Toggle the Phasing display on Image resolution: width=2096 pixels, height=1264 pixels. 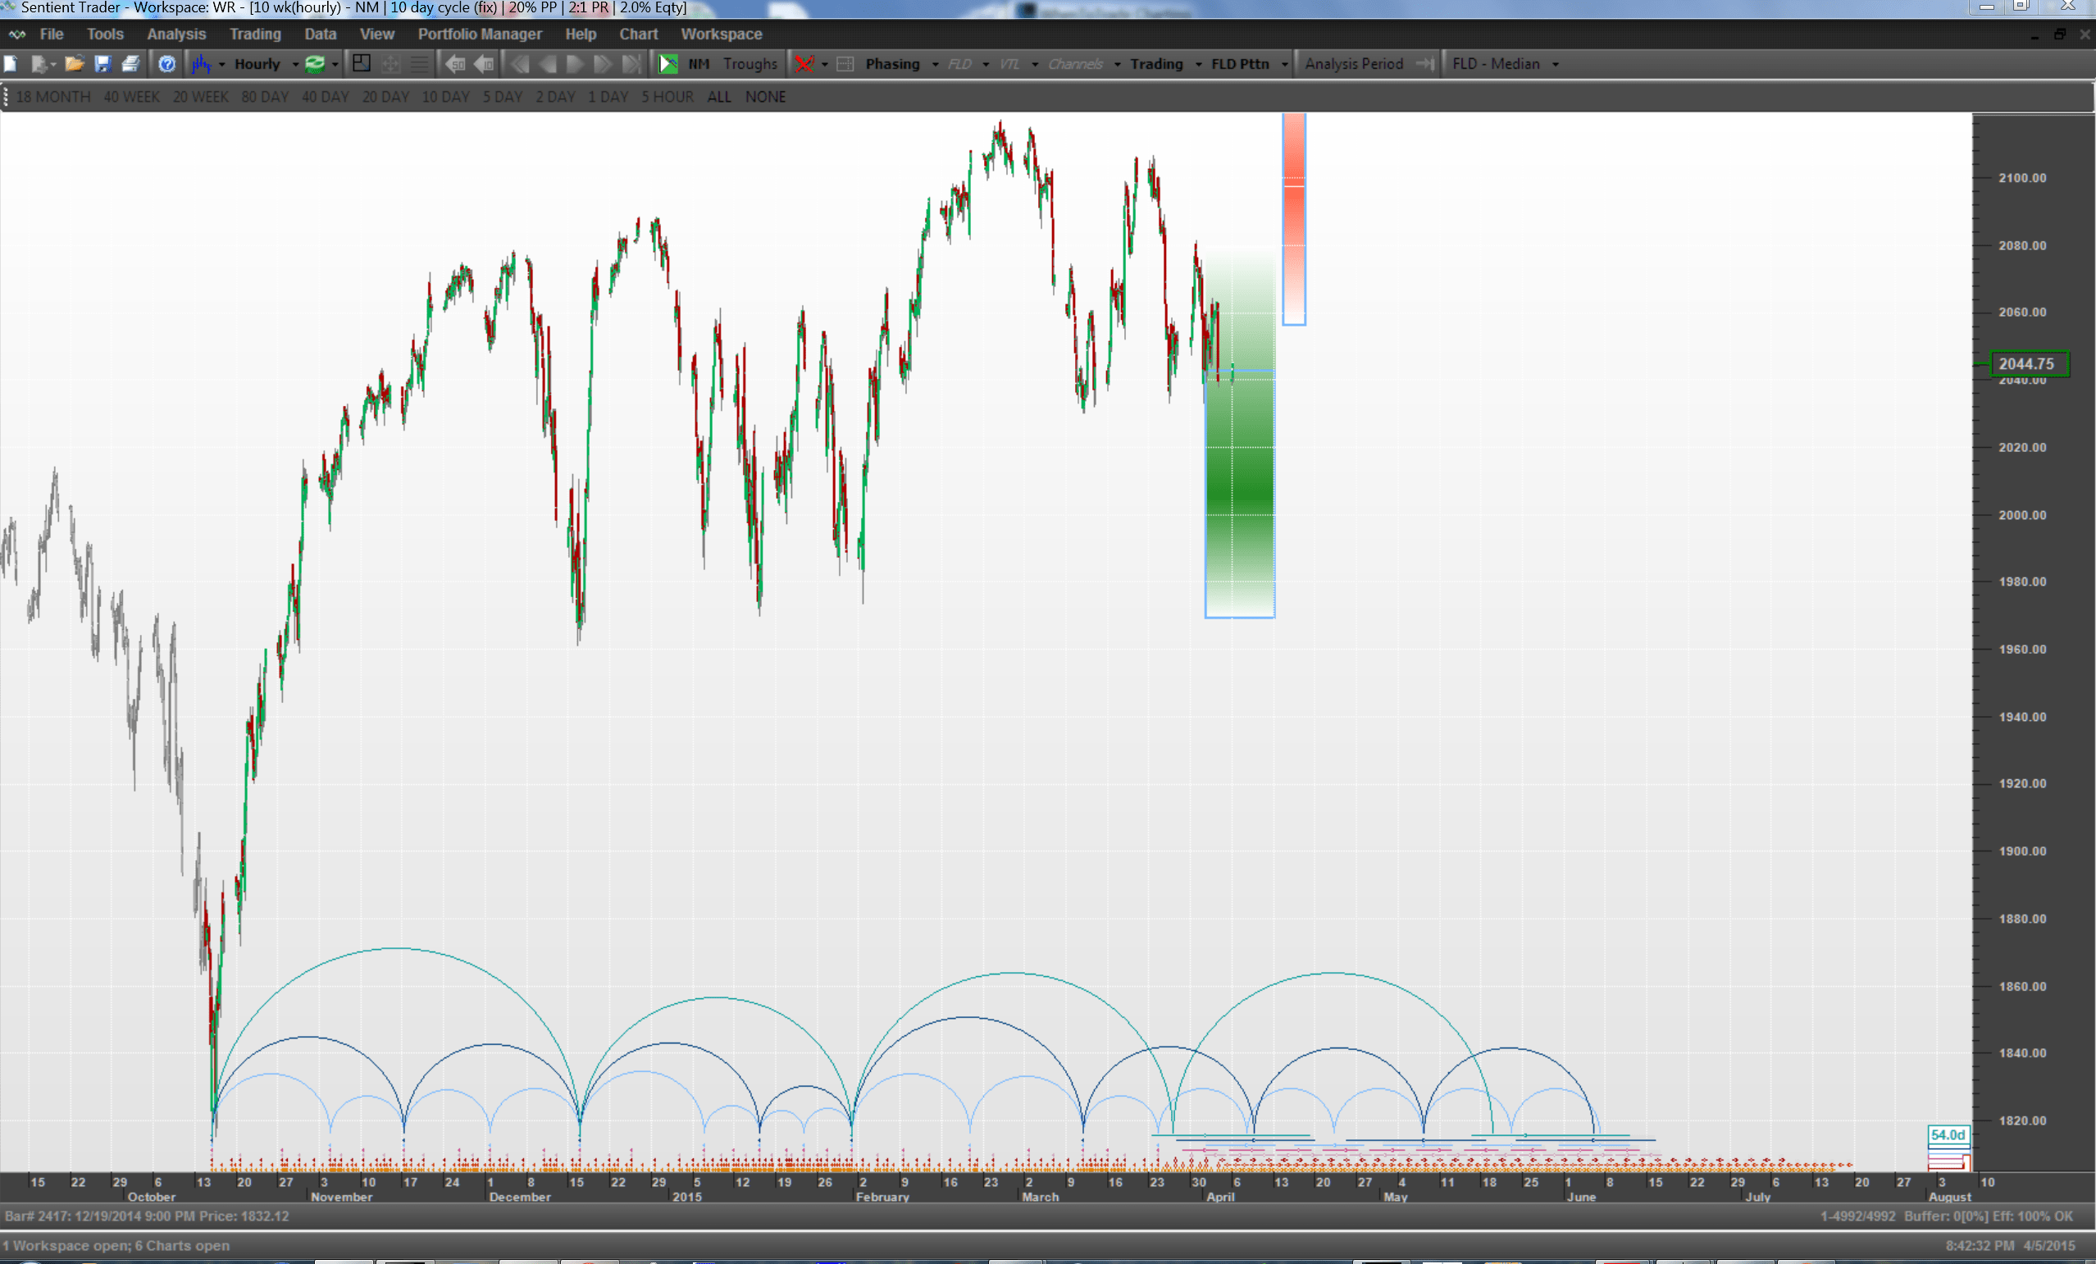891,64
